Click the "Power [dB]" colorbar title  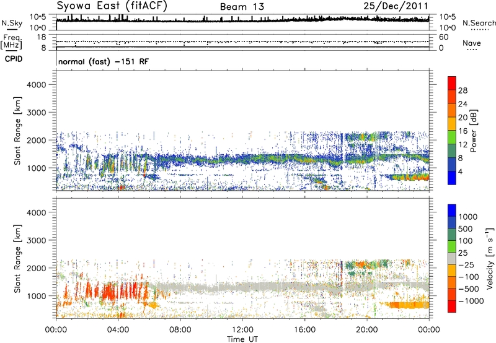(473, 131)
